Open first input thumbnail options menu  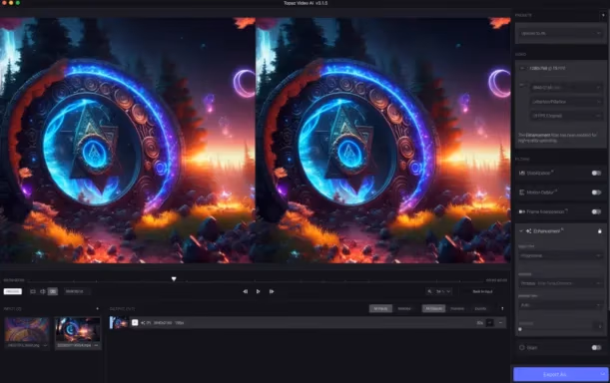point(45,345)
